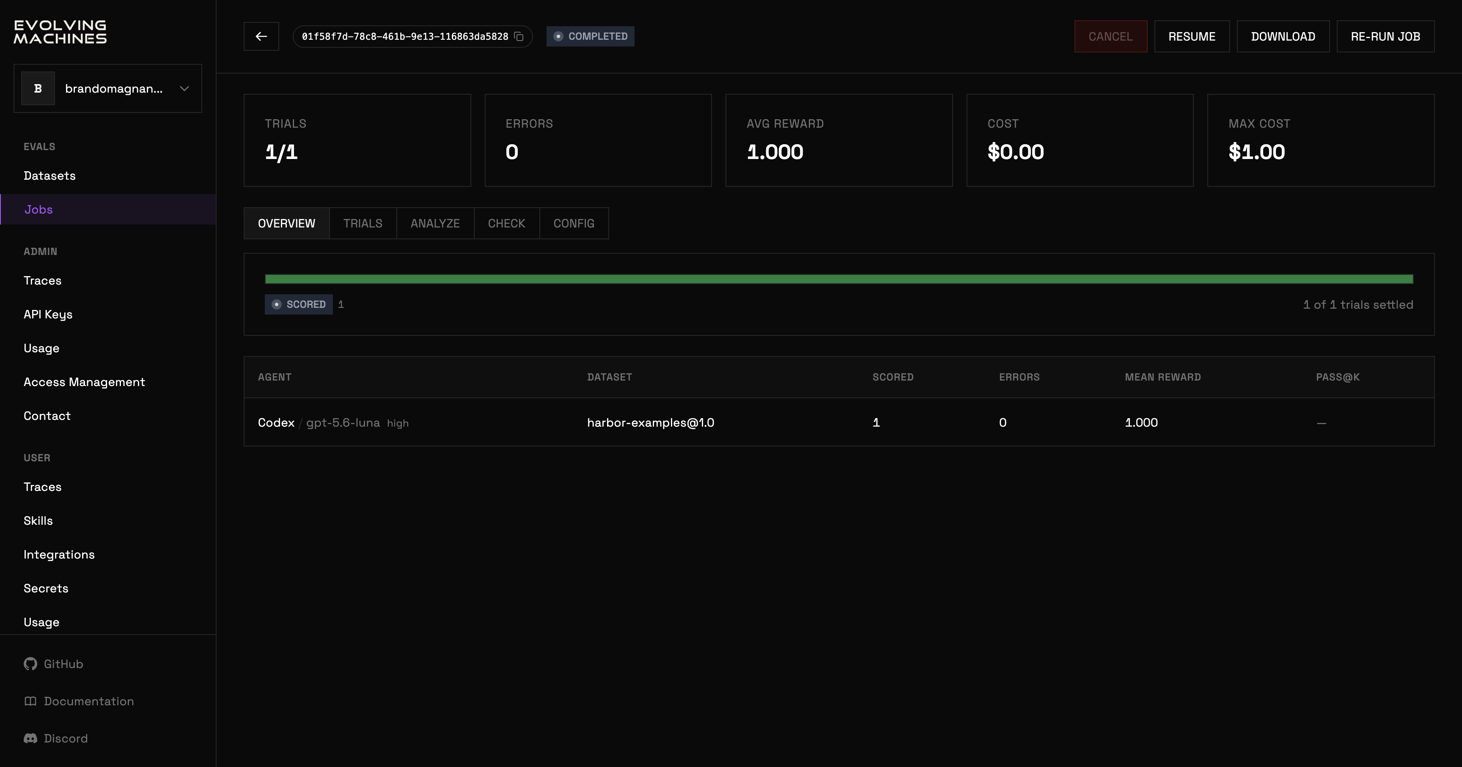Image resolution: width=1462 pixels, height=767 pixels.
Task: Click the Agent column header
Action: (275, 377)
